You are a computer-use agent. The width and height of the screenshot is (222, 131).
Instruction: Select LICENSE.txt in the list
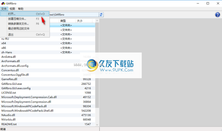point(48,93)
